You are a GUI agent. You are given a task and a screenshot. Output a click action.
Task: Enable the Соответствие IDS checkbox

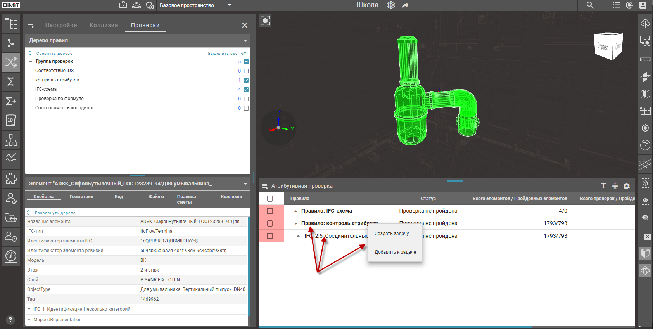(246, 71)
